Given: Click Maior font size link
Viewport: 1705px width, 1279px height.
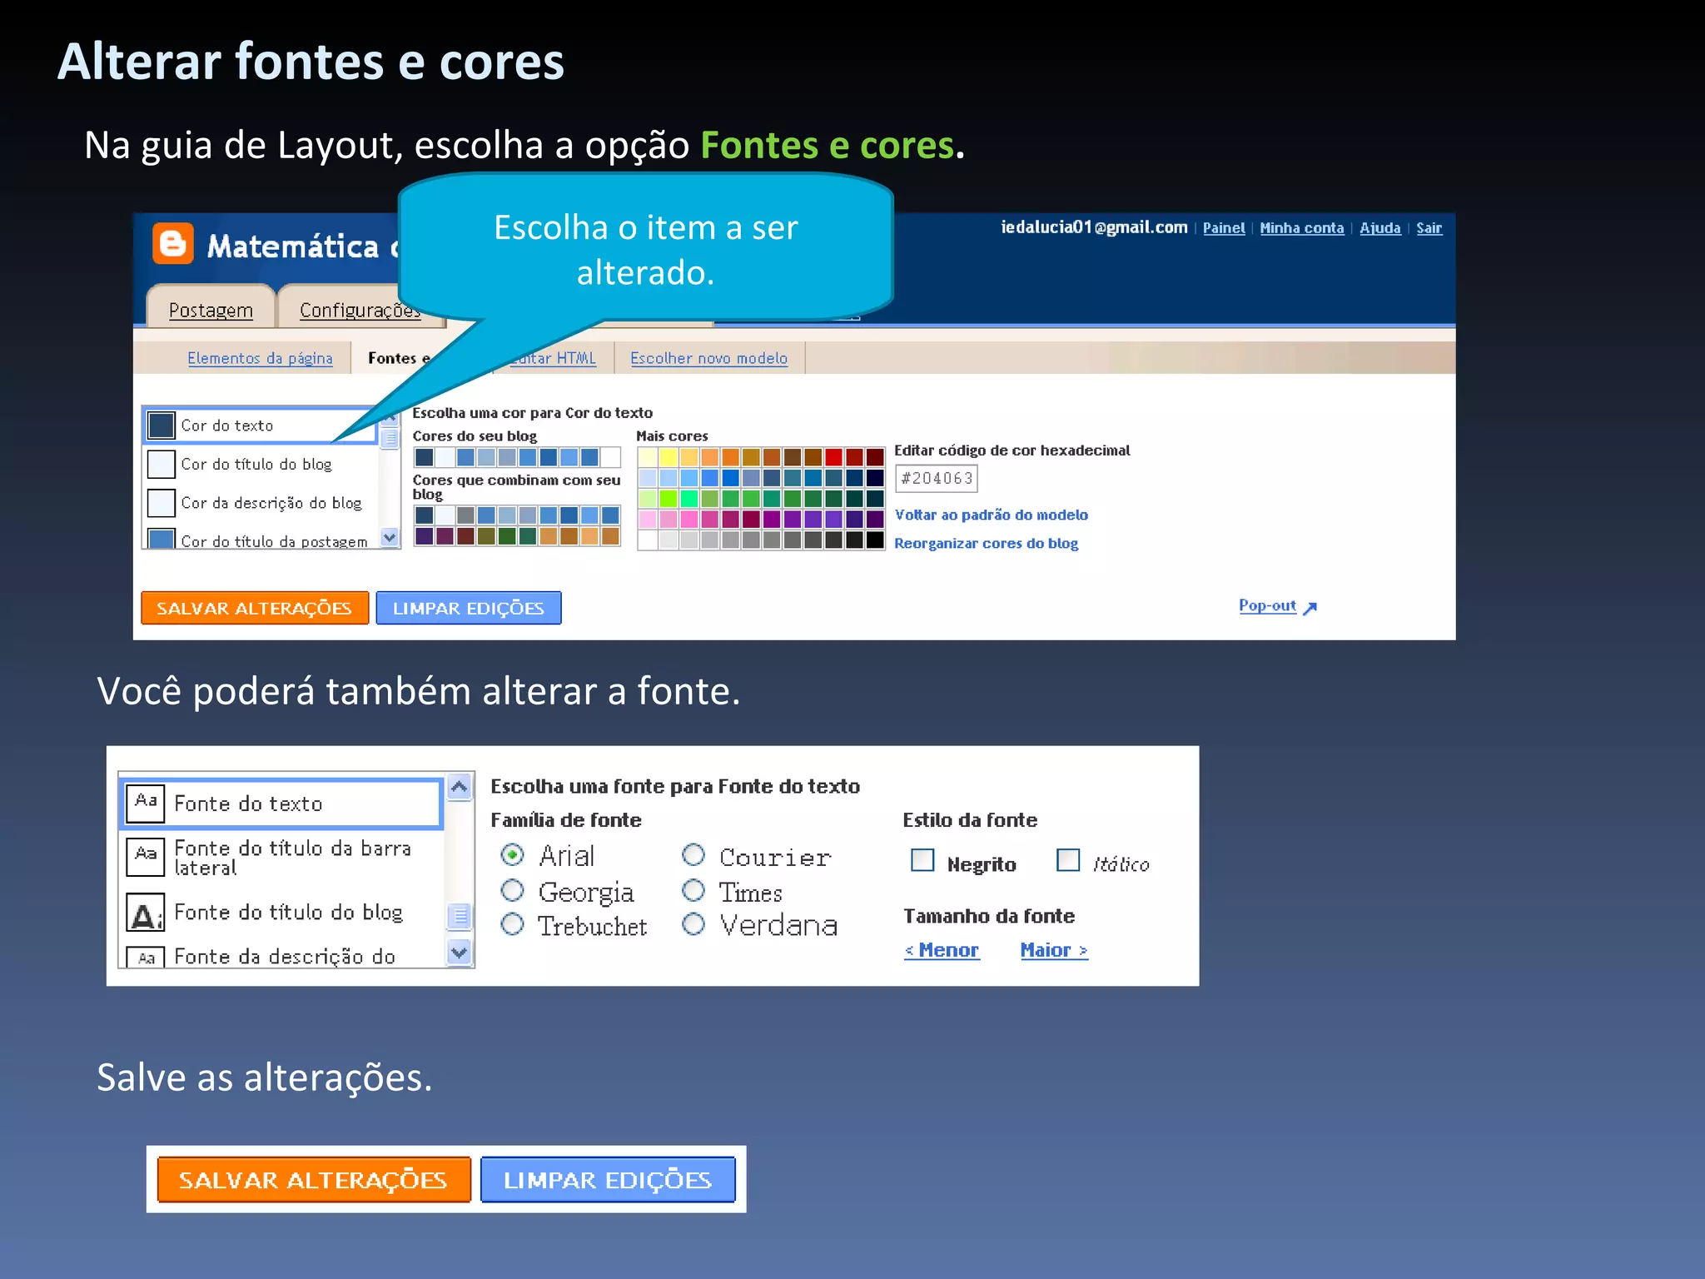Looking at the screenshot, I should [1054, 950].
